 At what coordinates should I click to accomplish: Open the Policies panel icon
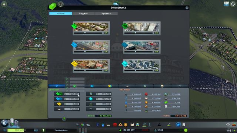tap(184, 125)
